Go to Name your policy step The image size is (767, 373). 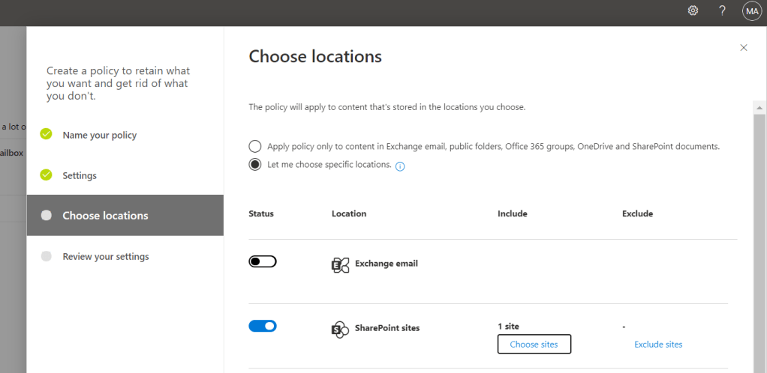pyautogui.click(x=99, y=136)
